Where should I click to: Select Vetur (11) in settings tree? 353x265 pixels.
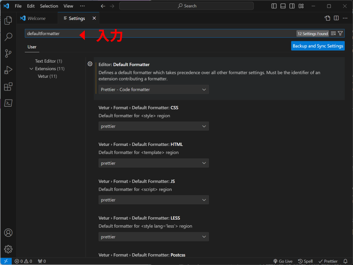(47, 76)
